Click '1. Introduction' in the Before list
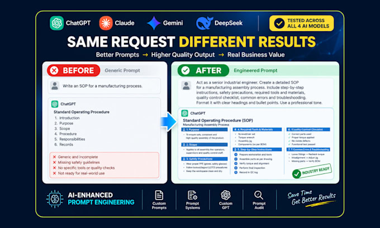The image size is (380, 228). point(67,118)
